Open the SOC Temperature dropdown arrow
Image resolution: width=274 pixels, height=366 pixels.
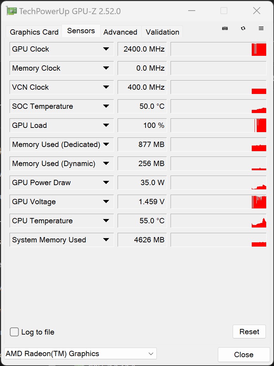106,106
